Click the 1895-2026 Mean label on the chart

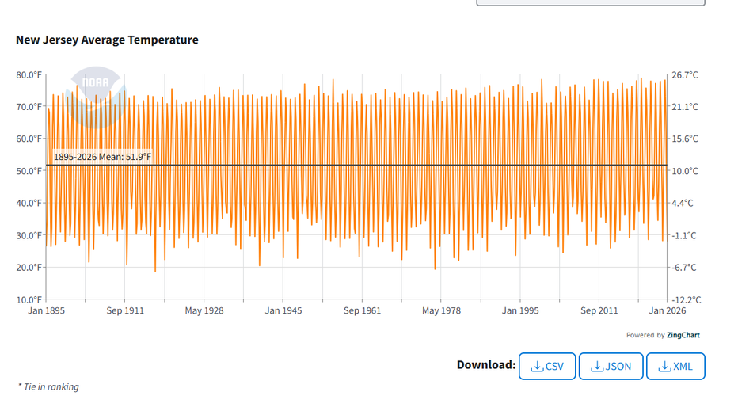click(102, 158)
